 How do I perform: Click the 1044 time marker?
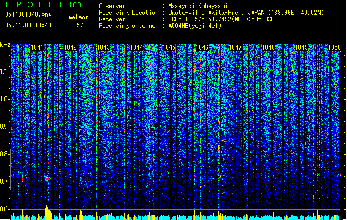(x=137, y=47)
